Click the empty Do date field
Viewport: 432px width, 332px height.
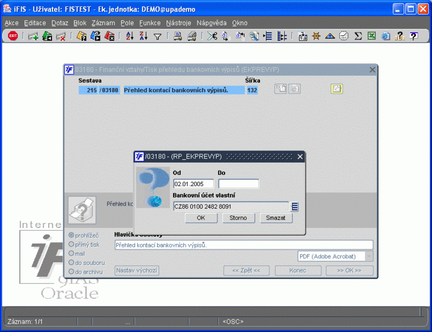pos(238,184)
